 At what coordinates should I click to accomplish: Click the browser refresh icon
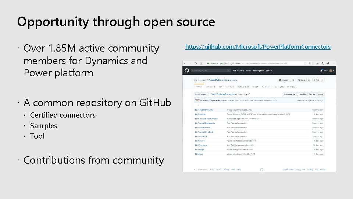[x=196, y=63]
